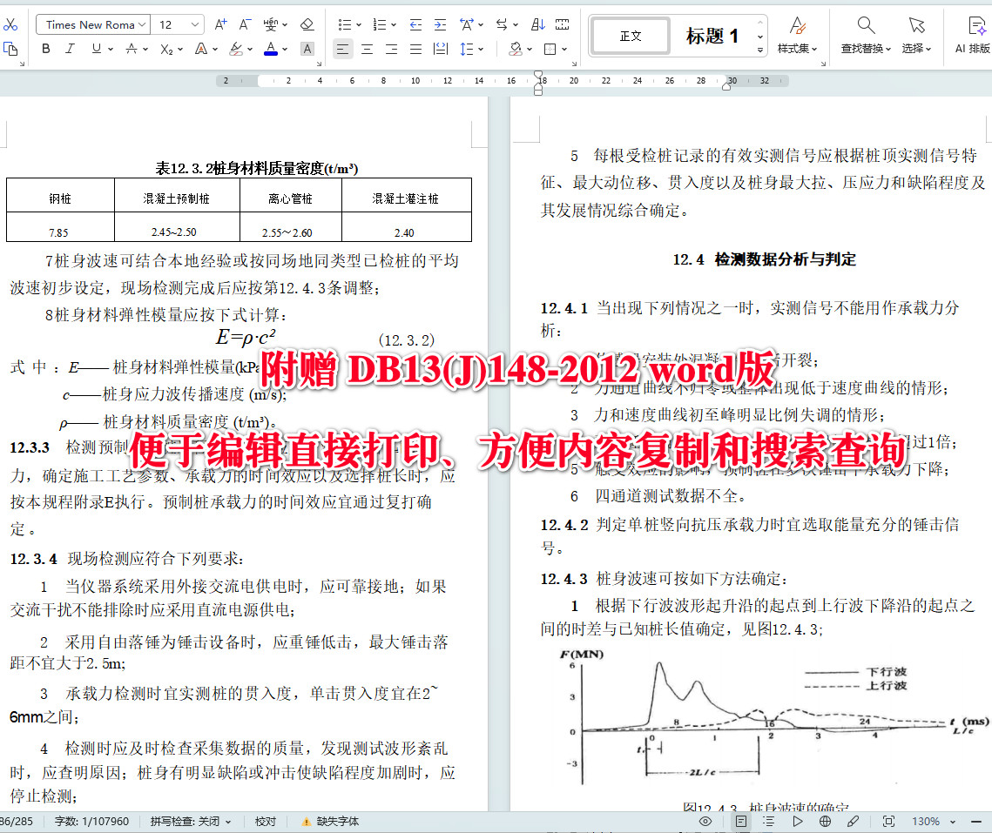Open the 选择 selection menu
Viewport: 992px width, 833px height.
[x=916, y=37]
